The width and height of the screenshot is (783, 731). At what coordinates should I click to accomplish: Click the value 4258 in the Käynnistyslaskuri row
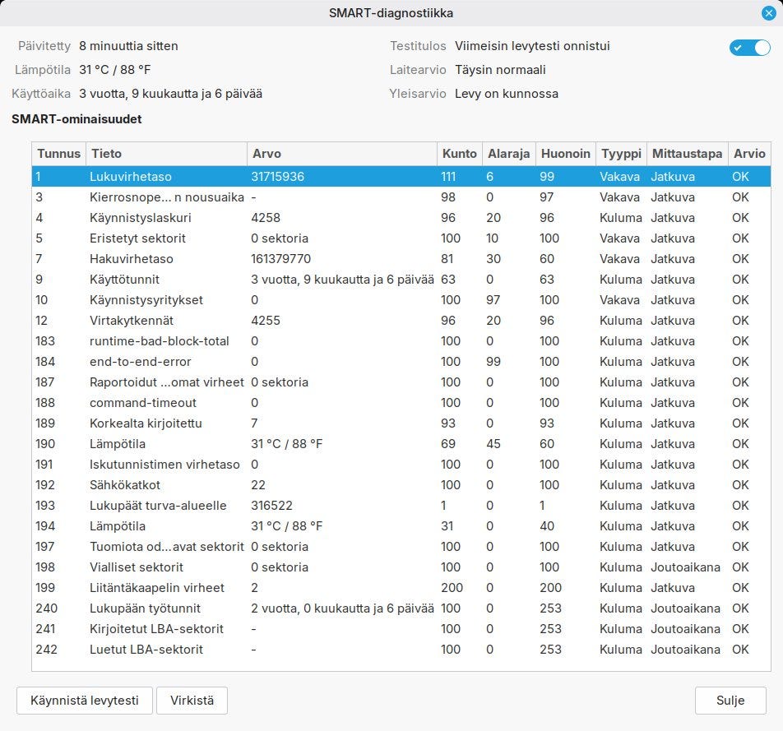pyautogui.click(x=266, y=218)
